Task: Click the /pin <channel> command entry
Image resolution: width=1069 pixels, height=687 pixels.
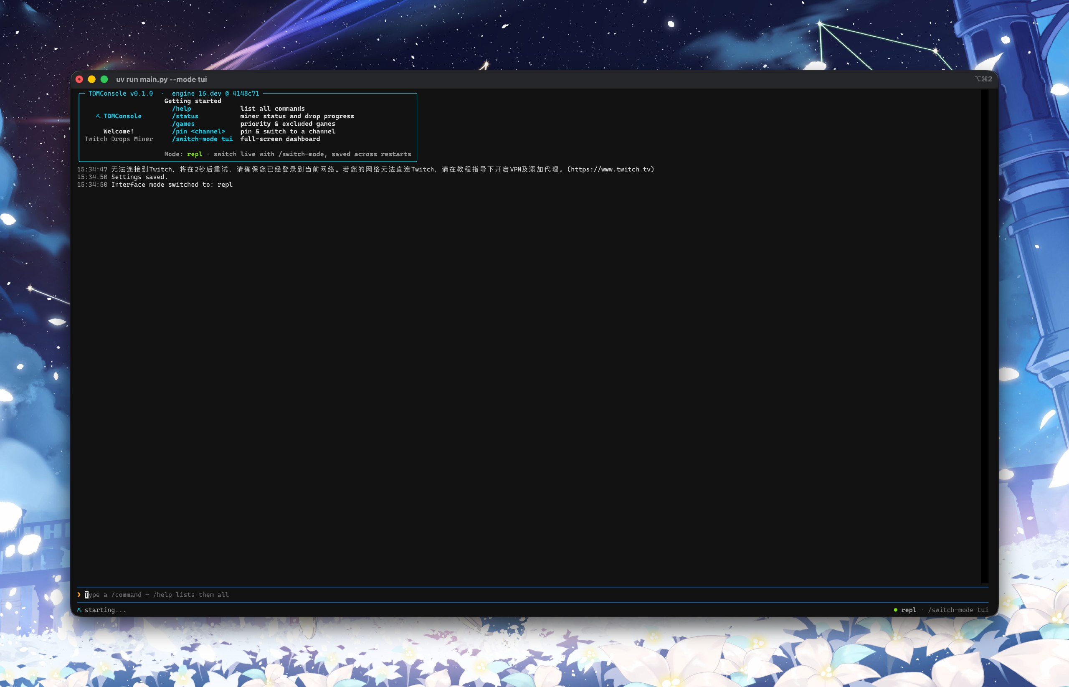Action: point(198,131)
